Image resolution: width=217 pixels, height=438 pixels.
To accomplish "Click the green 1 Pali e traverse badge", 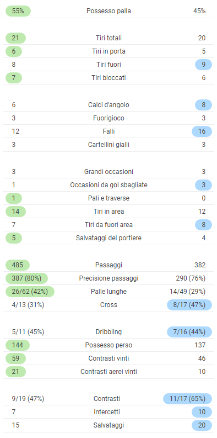I will tap(14, 198).
